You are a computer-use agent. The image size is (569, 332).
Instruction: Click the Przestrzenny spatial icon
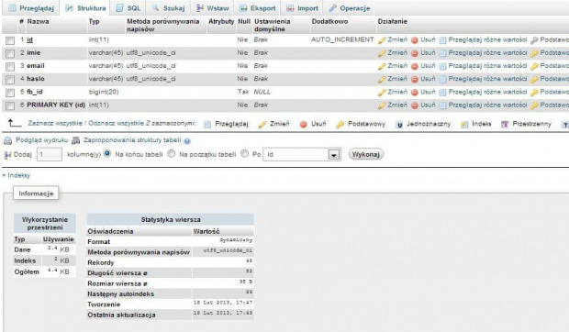[x=505, y=125]
